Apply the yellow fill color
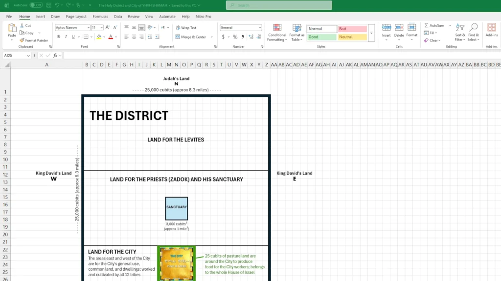The image size is (501, 281). point(99,37)
